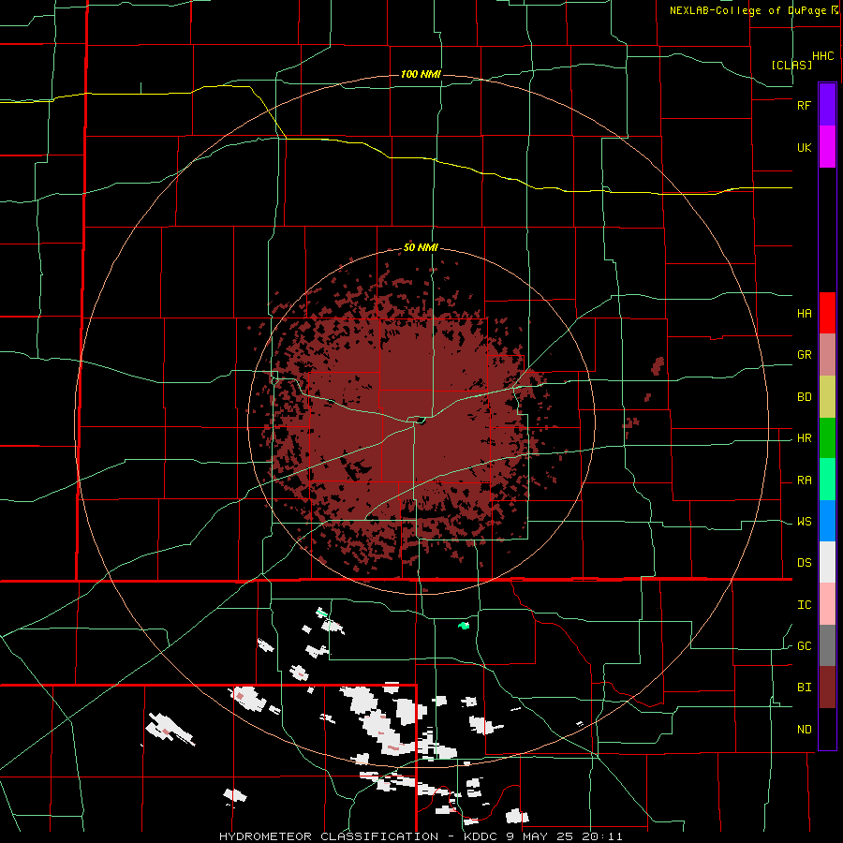The image size is (843, 843).
Task: Click the BI legend label
Action: (804, 688)
